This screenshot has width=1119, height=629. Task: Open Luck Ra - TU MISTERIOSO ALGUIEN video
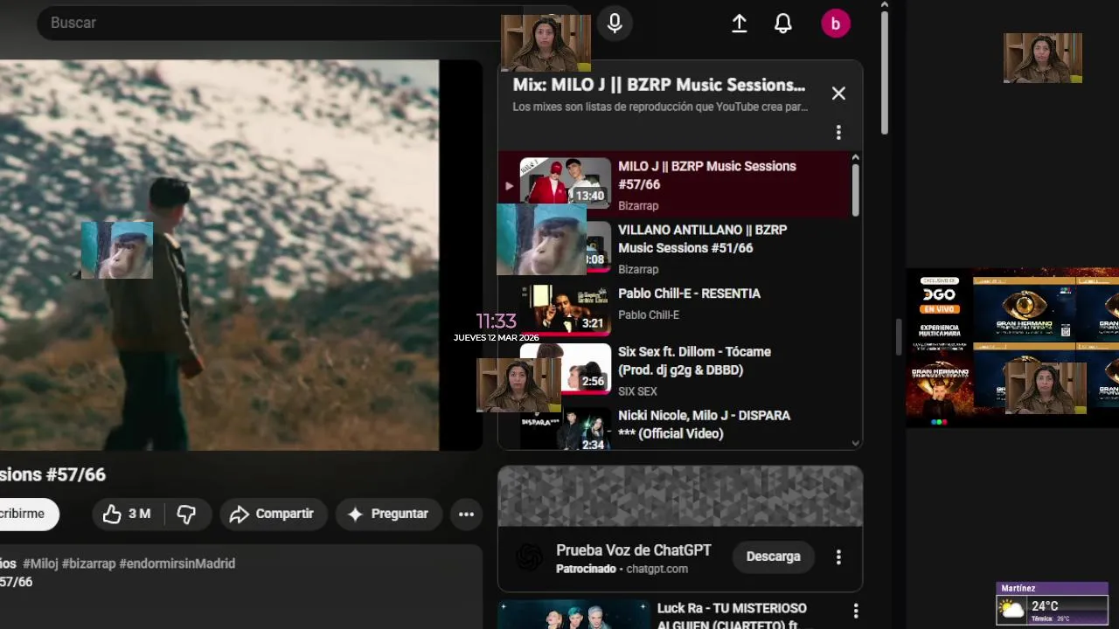tap(732, 616)
